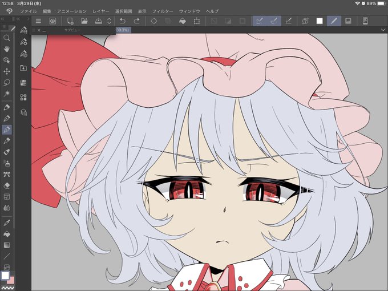This screenshot has height=291, width=388.
Task: Select the white main color swatch
Action: [x=5, y=276]
